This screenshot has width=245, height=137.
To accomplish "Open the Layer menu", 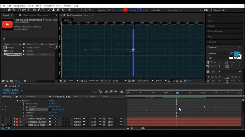I will click(x=31, y=6).
